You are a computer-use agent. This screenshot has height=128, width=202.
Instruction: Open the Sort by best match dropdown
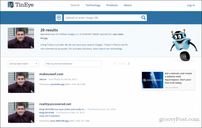[23, 64]
